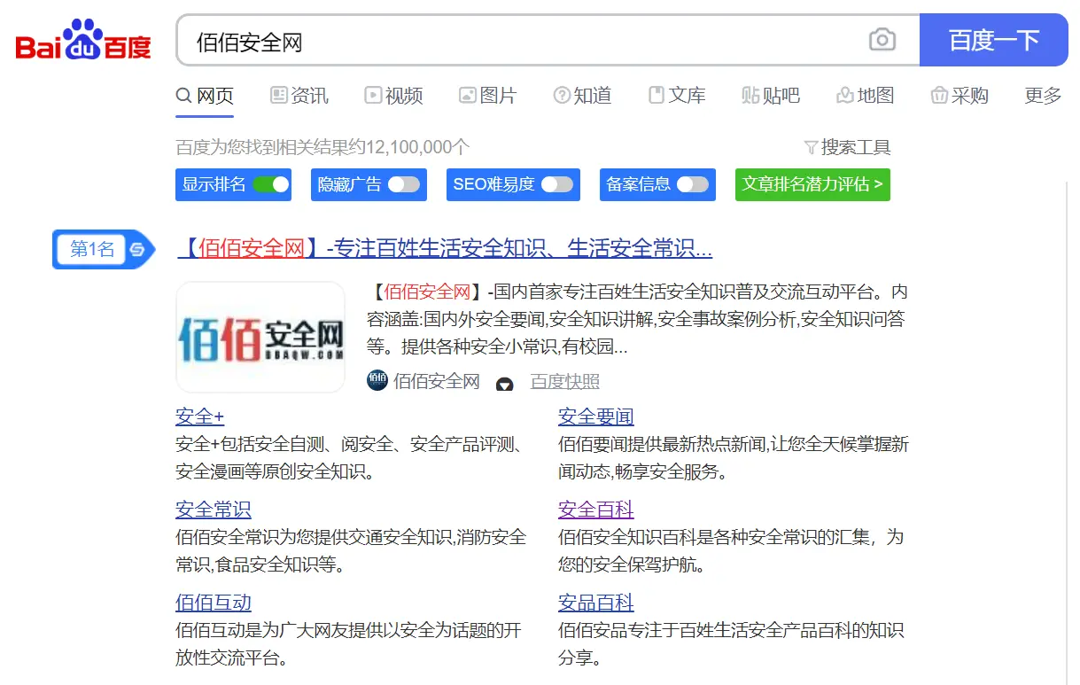Switch to the 资讯 tab
This screenshot has height=685, width=1080.
[299, 96]
